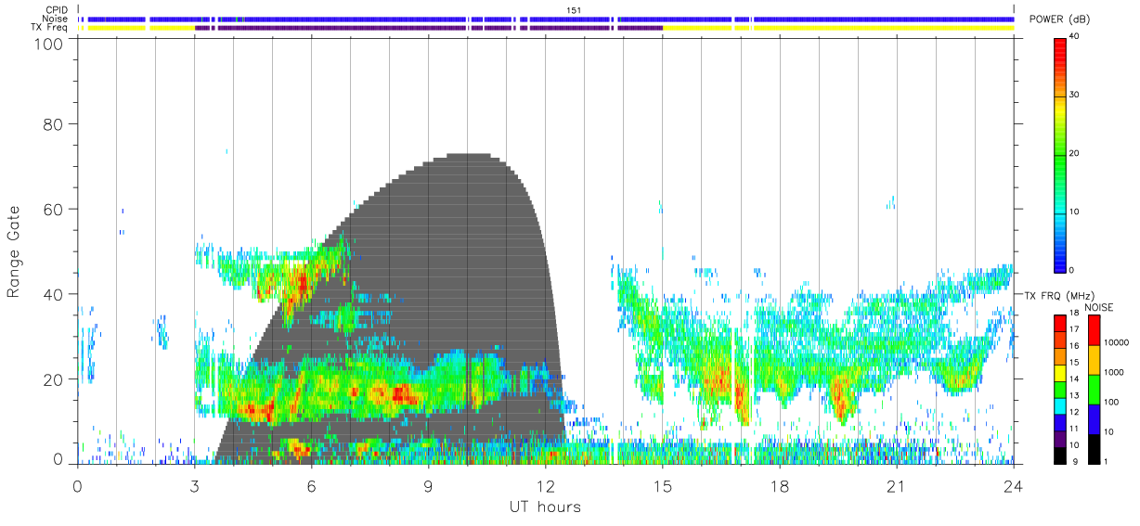This screenshot has width=1140, height=526.
Task: Click the POWER (dB) colorbar title
Action: pyautogui.click(x=1059, y=19)
